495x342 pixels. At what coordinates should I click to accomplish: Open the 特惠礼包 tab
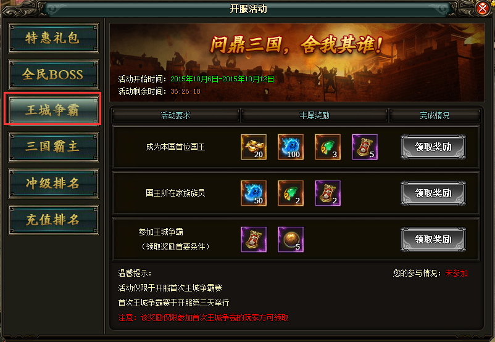click(53, 38)
